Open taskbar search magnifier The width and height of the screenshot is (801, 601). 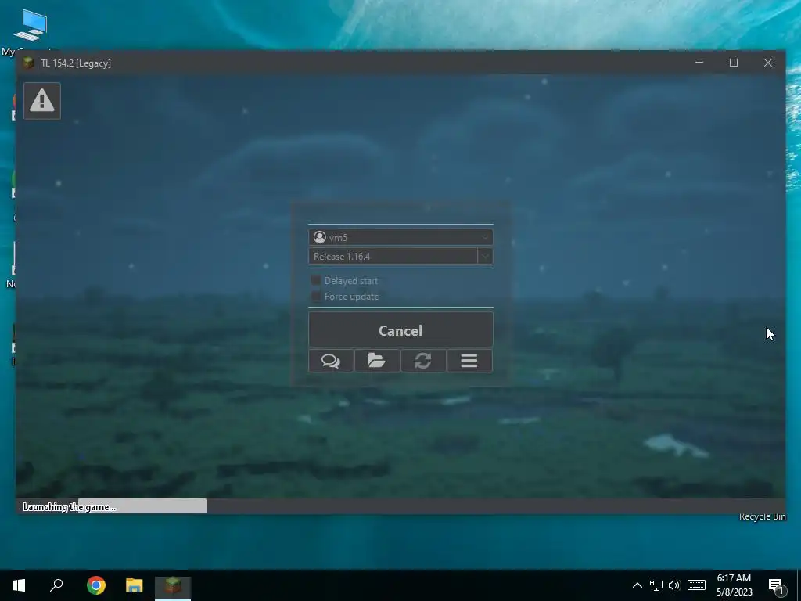(56, 585)
